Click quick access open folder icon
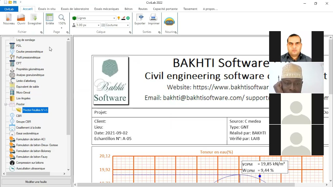Viewport: 333px width, 187px height. tap(10, 2)
